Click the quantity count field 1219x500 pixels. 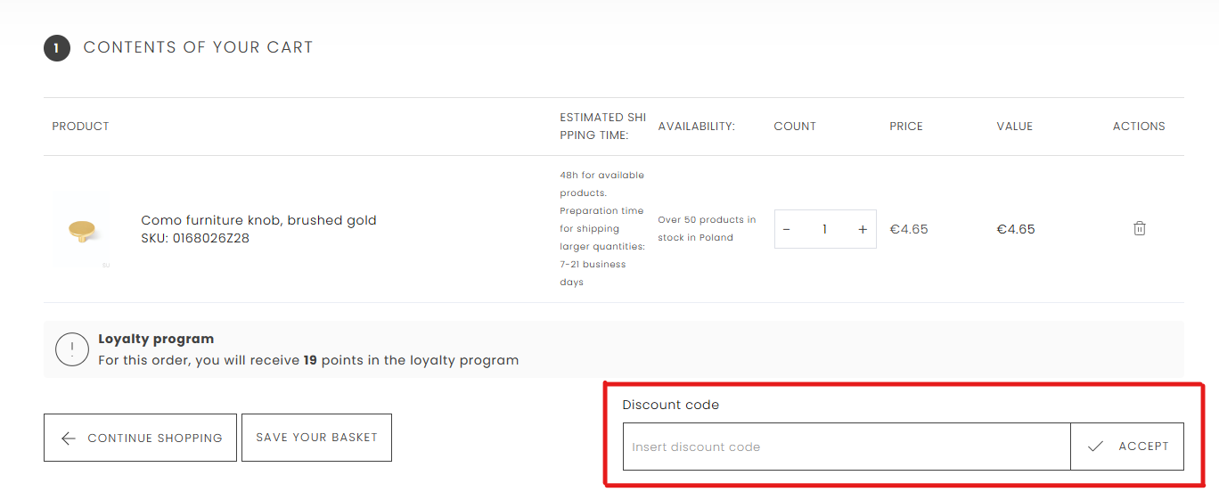(x=824, y=230)
